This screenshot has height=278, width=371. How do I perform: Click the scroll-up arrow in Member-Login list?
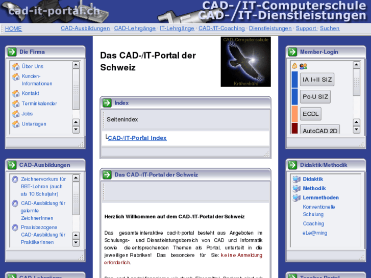click(x=356, y=65)
